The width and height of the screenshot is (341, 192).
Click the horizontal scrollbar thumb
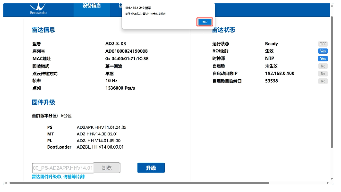pyautogui.click(x=139, y=183)
